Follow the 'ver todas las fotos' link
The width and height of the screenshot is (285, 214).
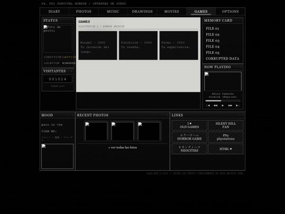[122, 147]
